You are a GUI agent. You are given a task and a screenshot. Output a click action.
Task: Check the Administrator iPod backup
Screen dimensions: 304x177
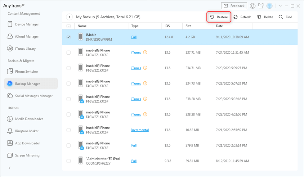(69, 161)
